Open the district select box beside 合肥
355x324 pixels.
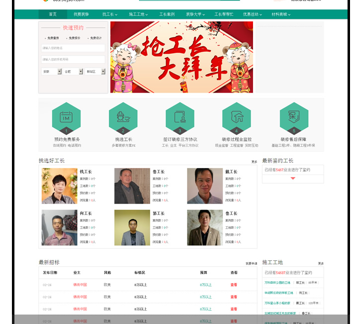pyautogui.click(x=95, y=71)
